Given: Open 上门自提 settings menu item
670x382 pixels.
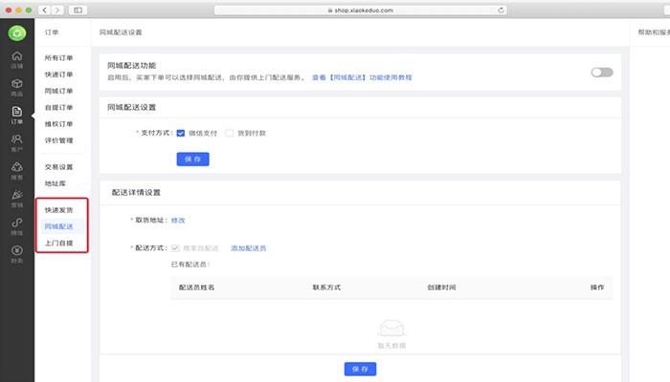Looking at the screenshot, I should coord(58,243).
